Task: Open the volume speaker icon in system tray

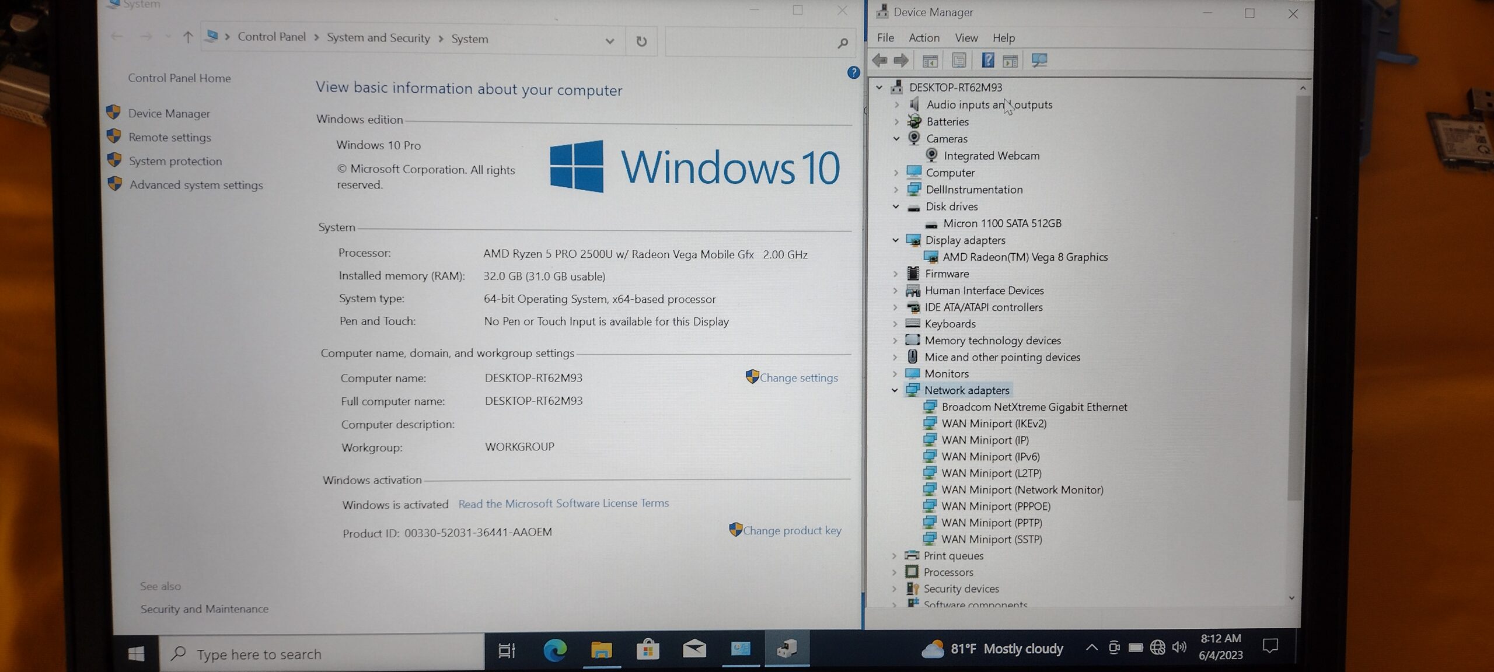Action: tap(1179, 647)
